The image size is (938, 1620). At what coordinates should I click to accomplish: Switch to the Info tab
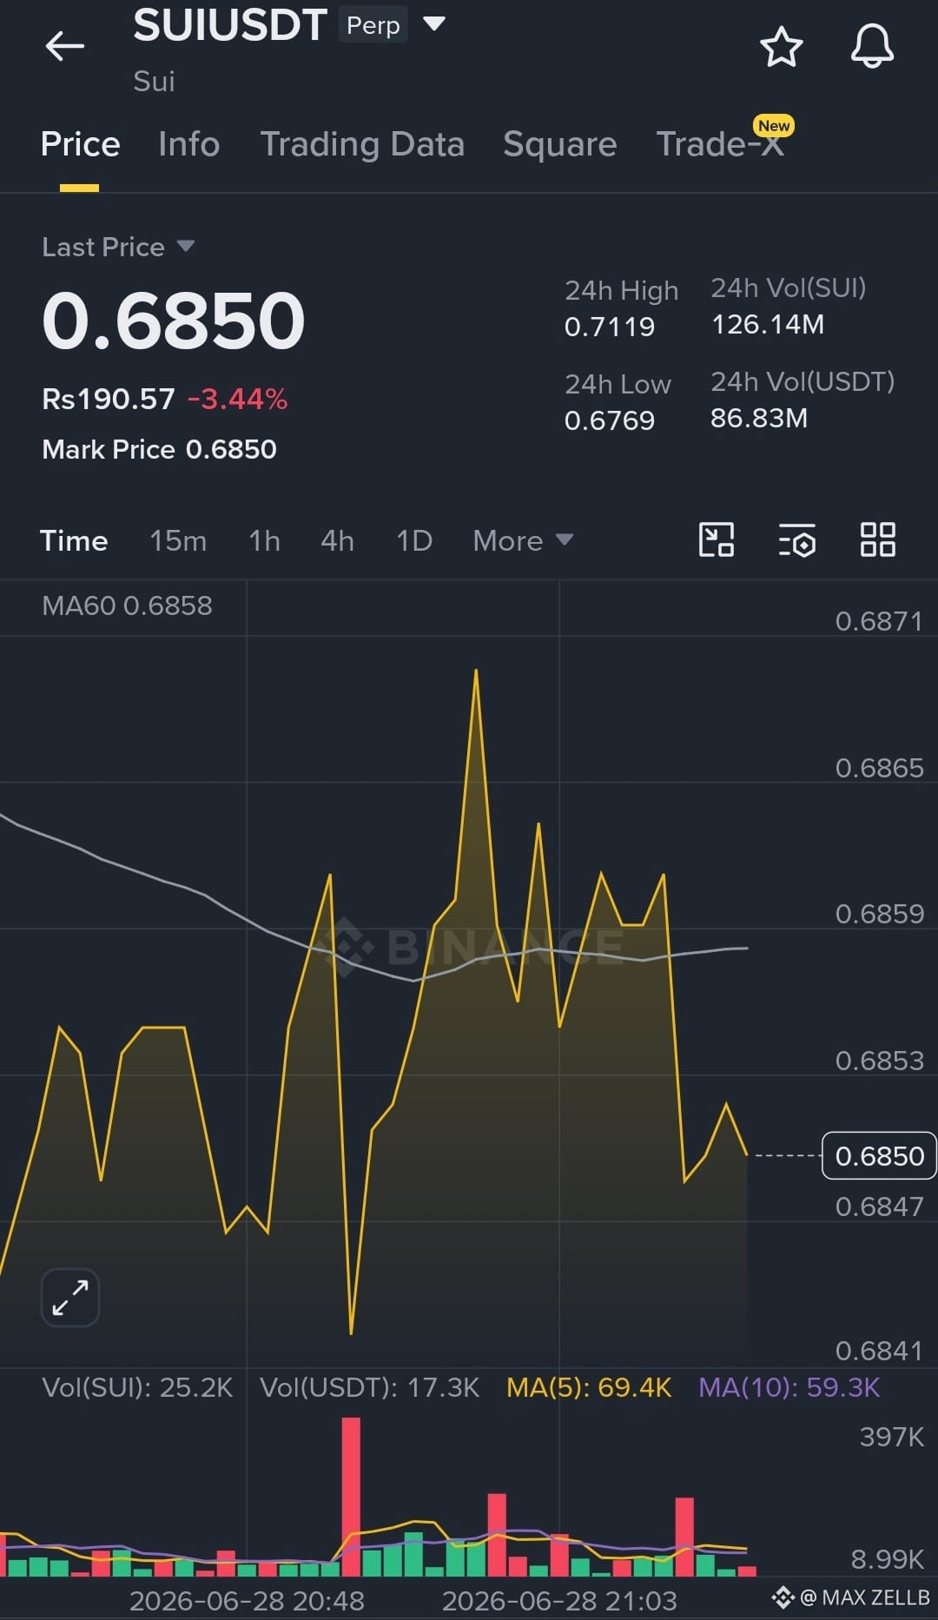pyautogui.click(x=188, y=144)
